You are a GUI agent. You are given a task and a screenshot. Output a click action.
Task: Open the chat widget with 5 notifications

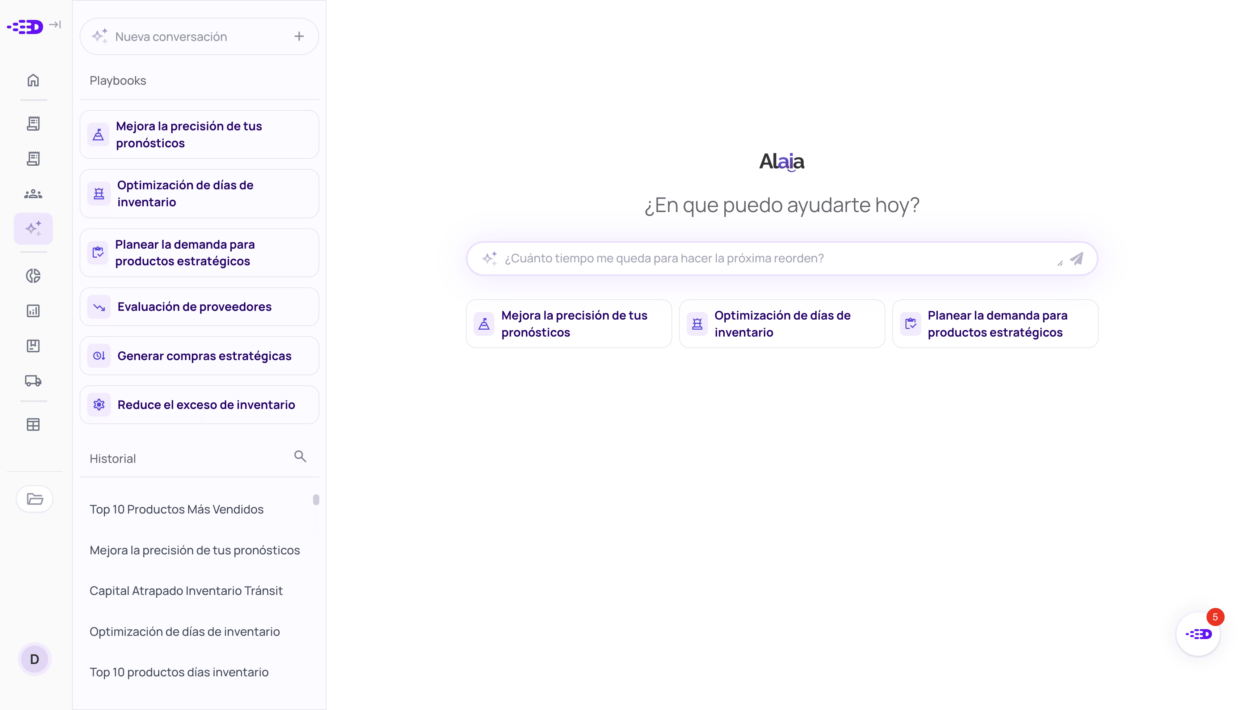point(1199,634)
